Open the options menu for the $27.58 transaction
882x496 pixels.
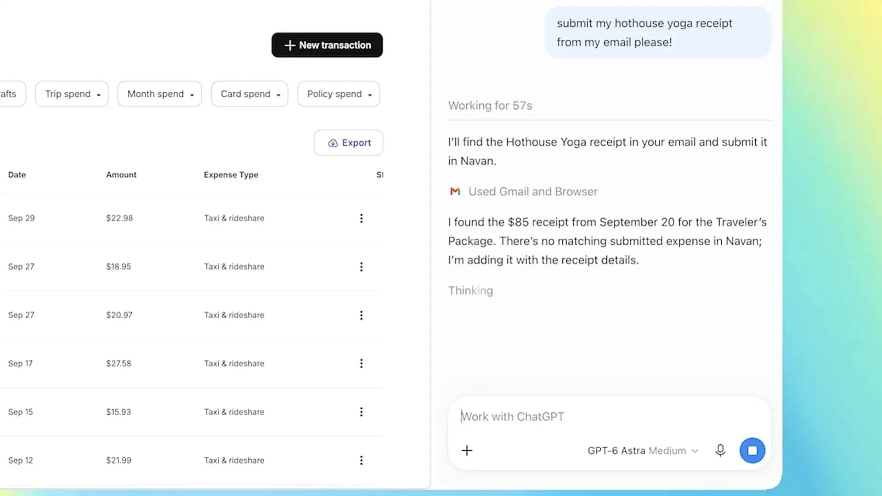(x=361, y=363)
